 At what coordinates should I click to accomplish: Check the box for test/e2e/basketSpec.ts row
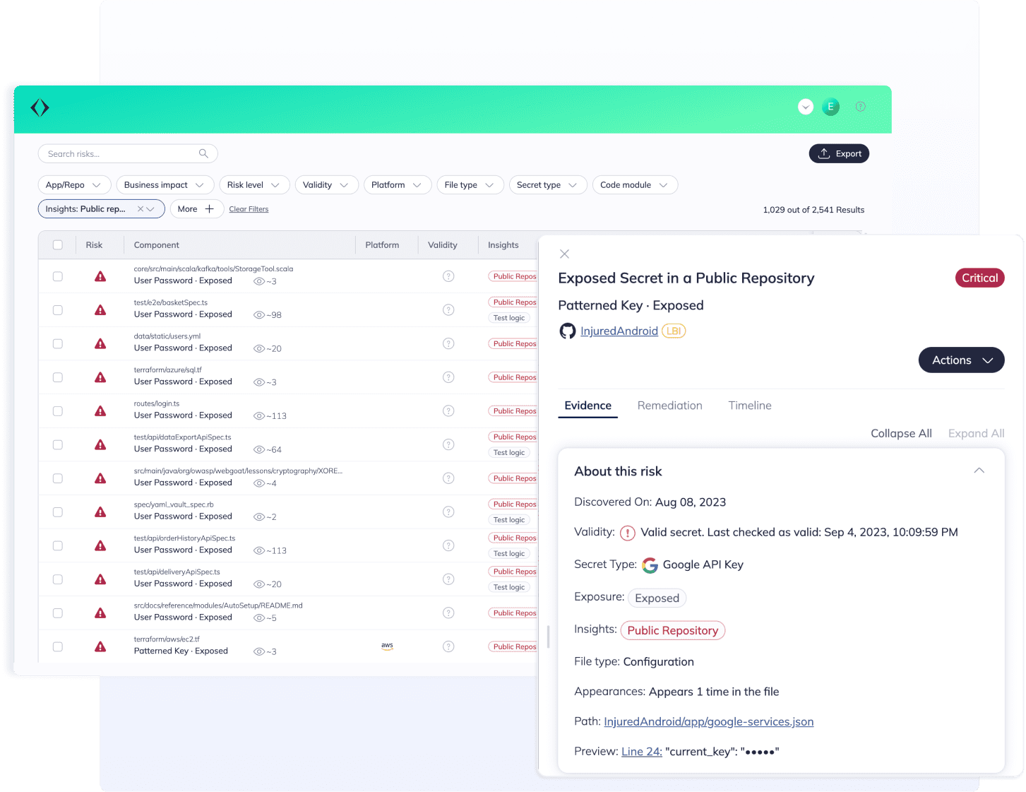click(x=58, y=310)
